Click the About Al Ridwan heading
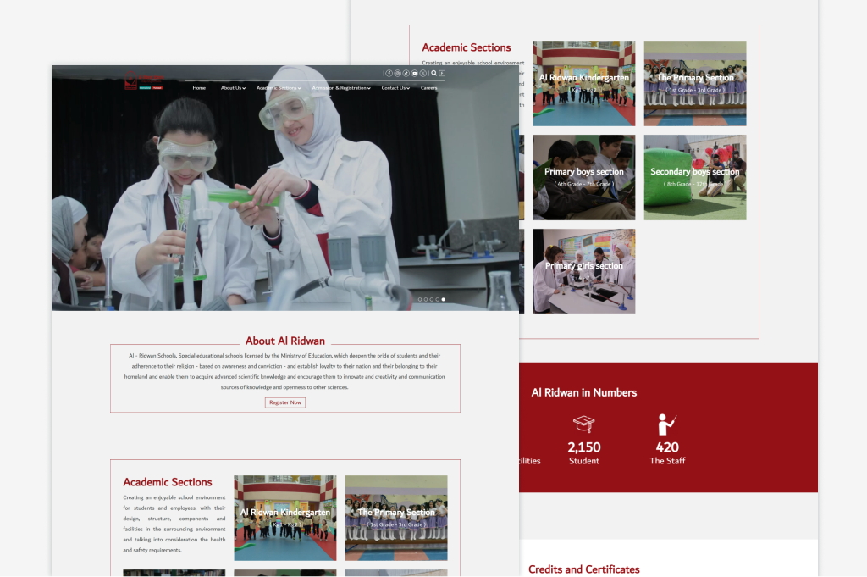This screenshot has height=577, width=867. pyautogui.click(x=285, y=341)
